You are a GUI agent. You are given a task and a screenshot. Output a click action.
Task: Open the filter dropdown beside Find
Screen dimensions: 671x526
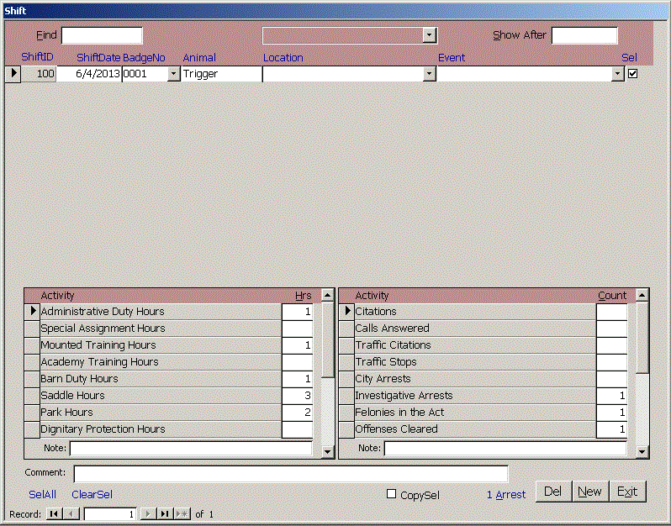coord(429,35)
